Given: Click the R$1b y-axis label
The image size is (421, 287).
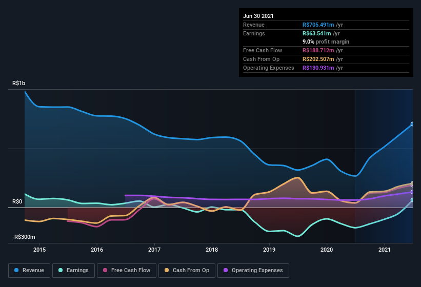Looking at the screenshot, I should [x=19, y=83].
